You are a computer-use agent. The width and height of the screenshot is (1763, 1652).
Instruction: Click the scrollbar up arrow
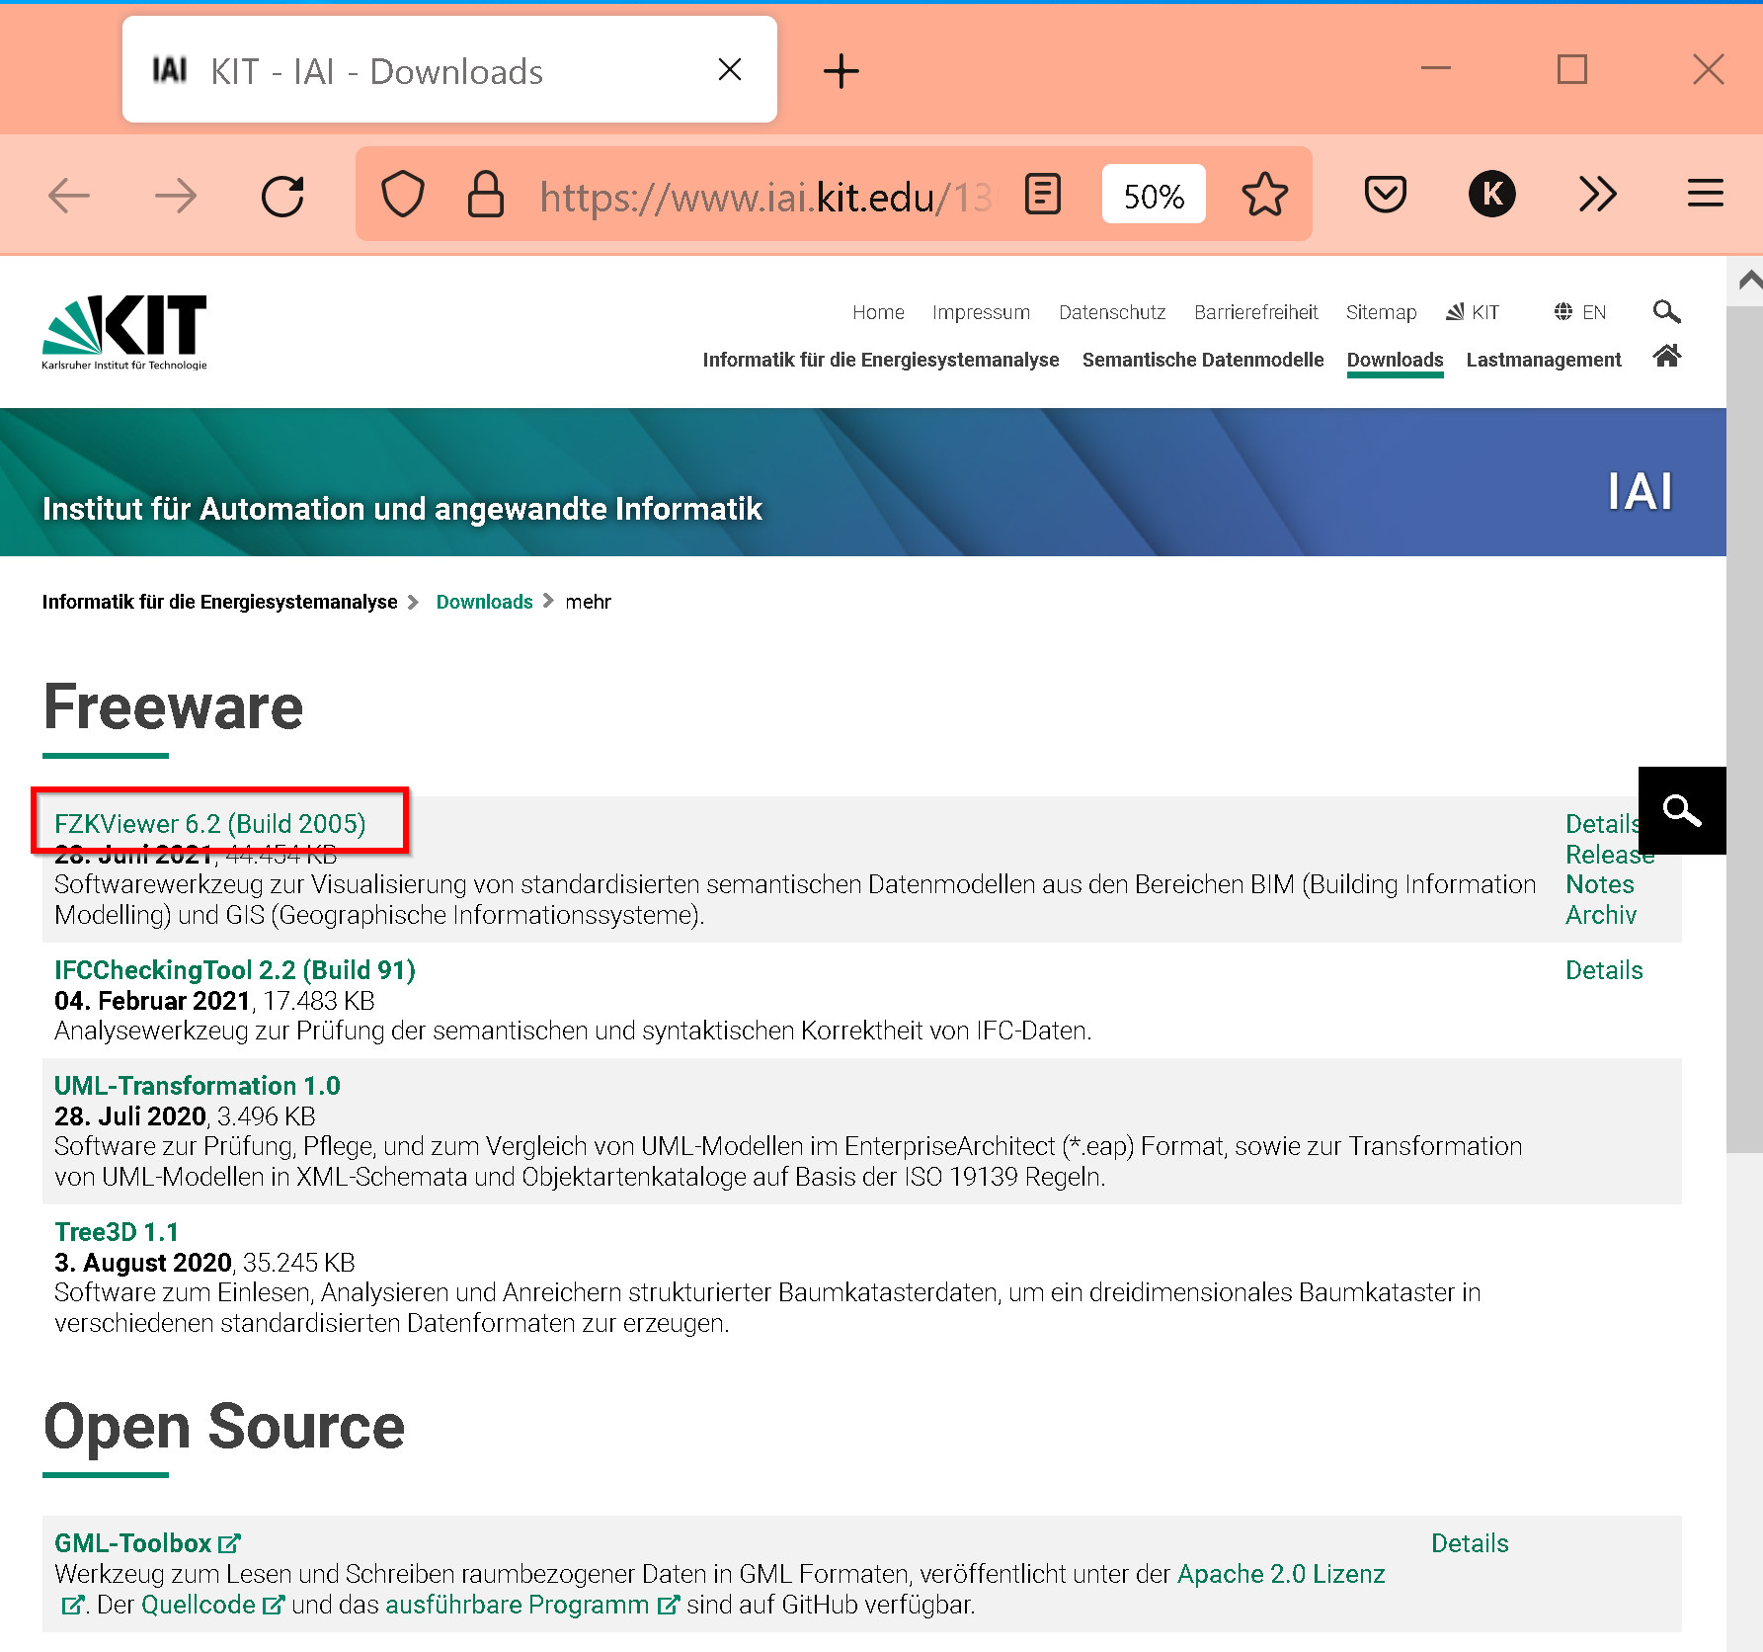(1747, 281)
